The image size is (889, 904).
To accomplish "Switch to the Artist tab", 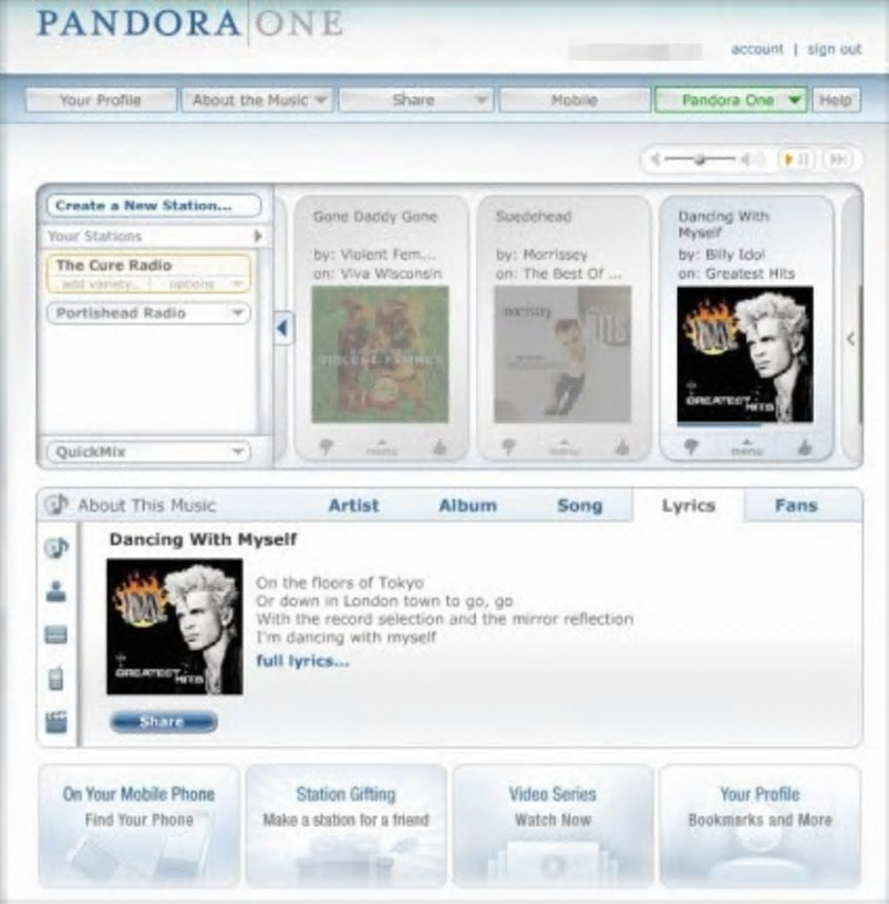I will [353, 506].
